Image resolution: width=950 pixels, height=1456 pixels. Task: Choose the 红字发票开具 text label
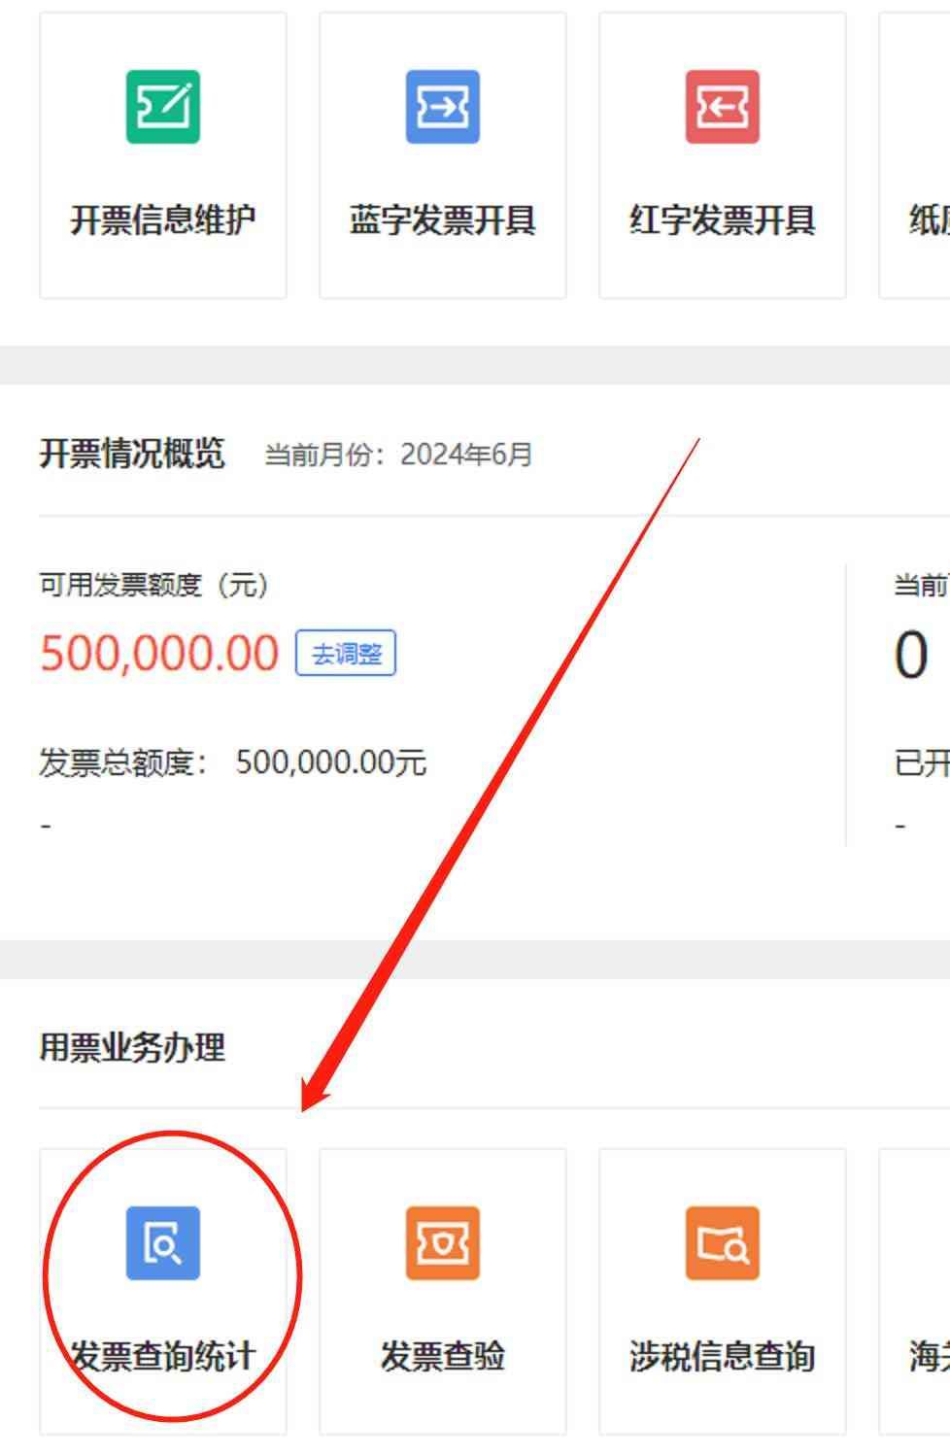click(723, 220)
